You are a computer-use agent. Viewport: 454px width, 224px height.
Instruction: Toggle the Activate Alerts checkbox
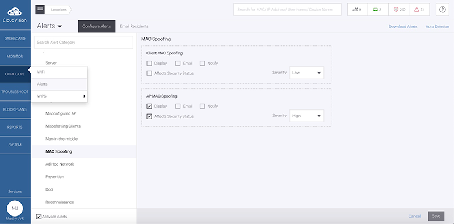coord(39,217)
